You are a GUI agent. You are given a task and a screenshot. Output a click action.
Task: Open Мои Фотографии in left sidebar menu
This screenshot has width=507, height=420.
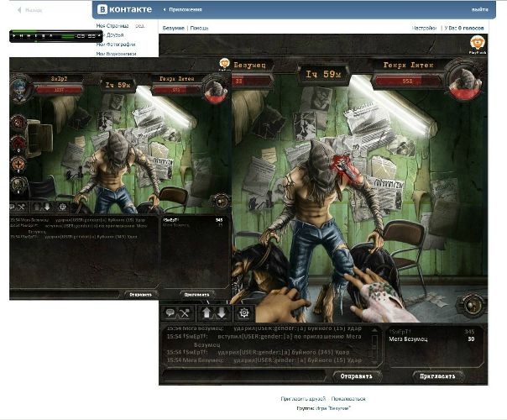tap(115, 44)
